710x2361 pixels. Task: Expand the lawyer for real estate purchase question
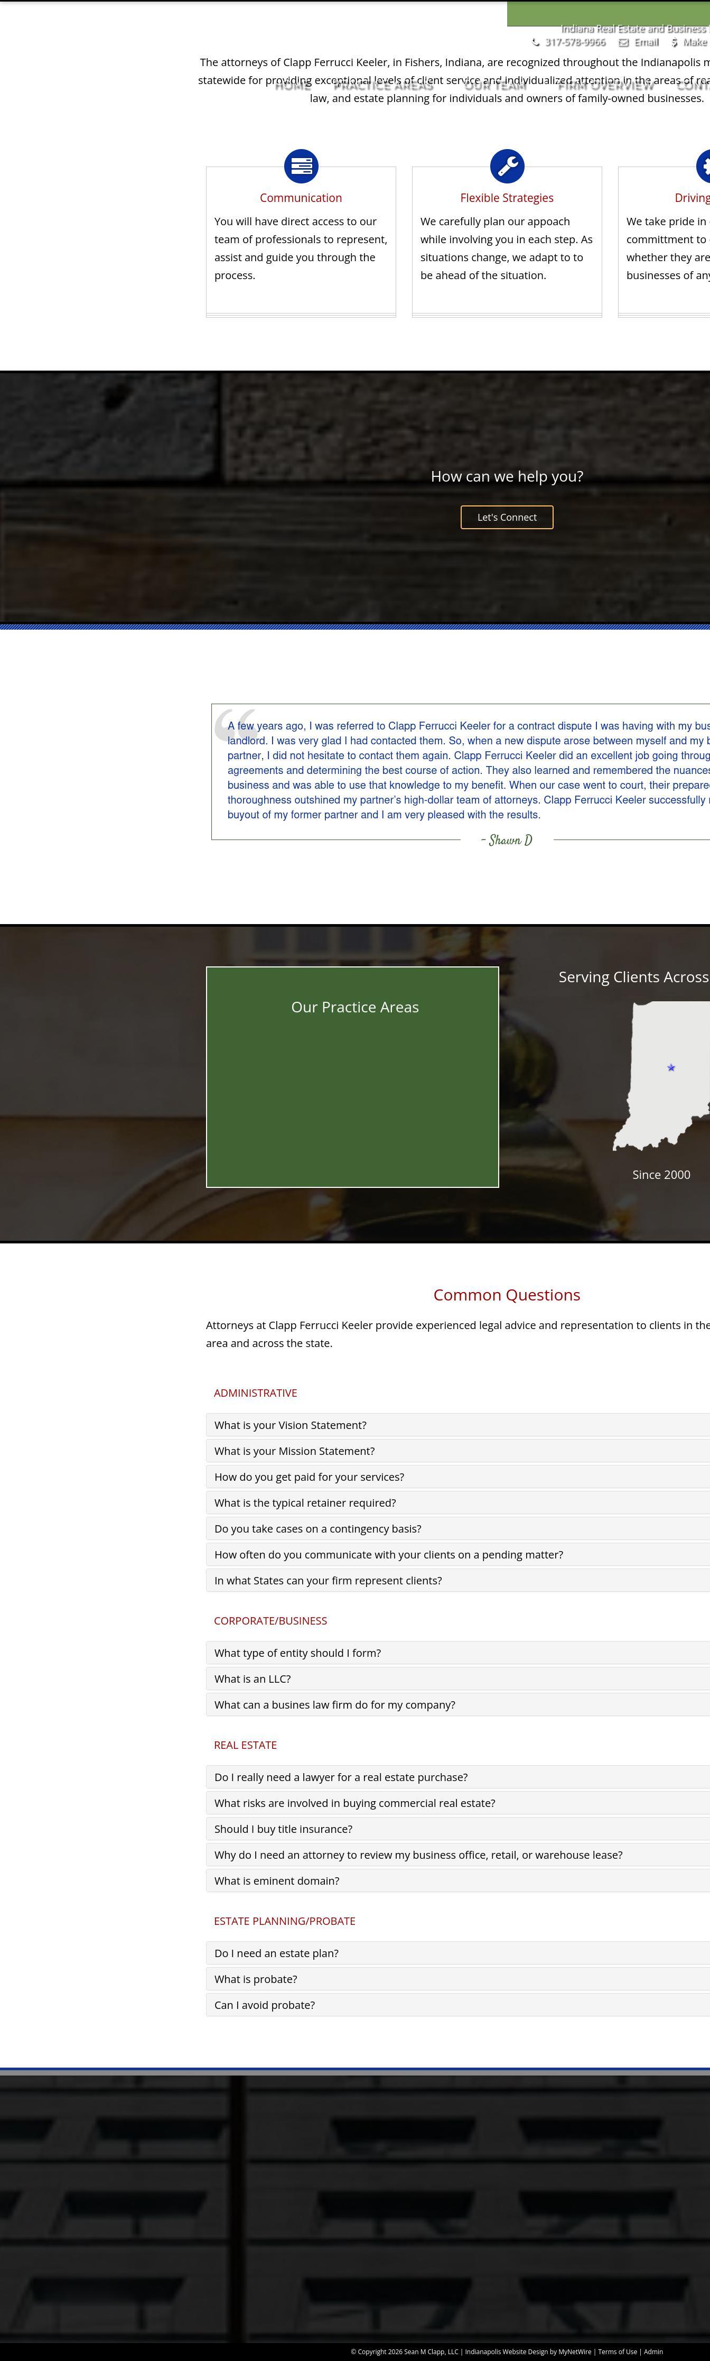tap(458, 1777)
